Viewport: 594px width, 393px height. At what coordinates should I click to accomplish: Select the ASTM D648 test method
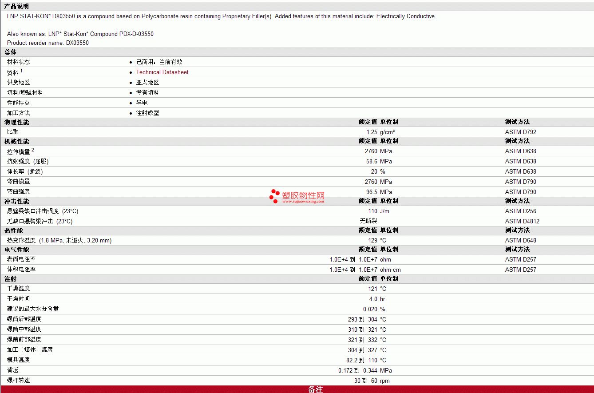pyautogui.click(x=521, y=240)
